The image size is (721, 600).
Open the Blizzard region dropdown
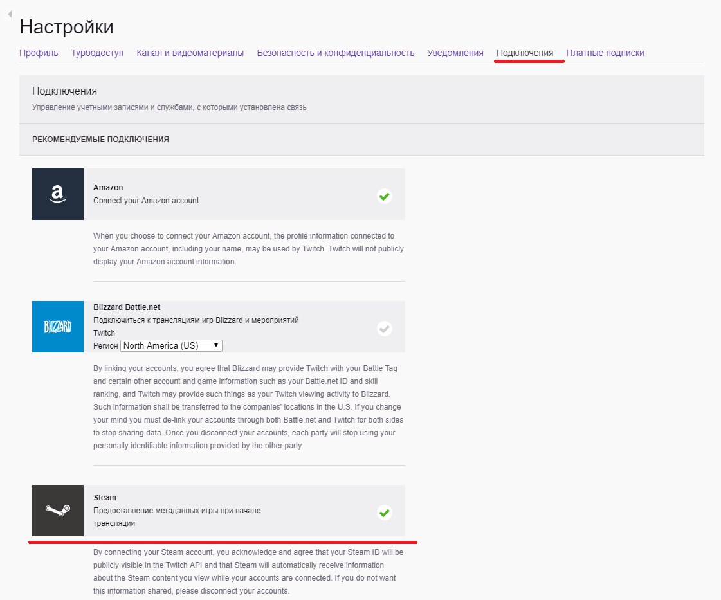point(171,345)
